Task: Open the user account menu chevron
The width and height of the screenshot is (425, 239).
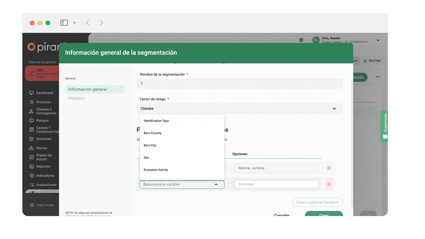Action: [x=378, y=41]
